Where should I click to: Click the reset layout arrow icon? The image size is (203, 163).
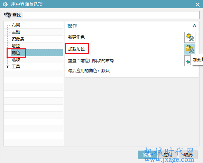(x=187, y=61)
